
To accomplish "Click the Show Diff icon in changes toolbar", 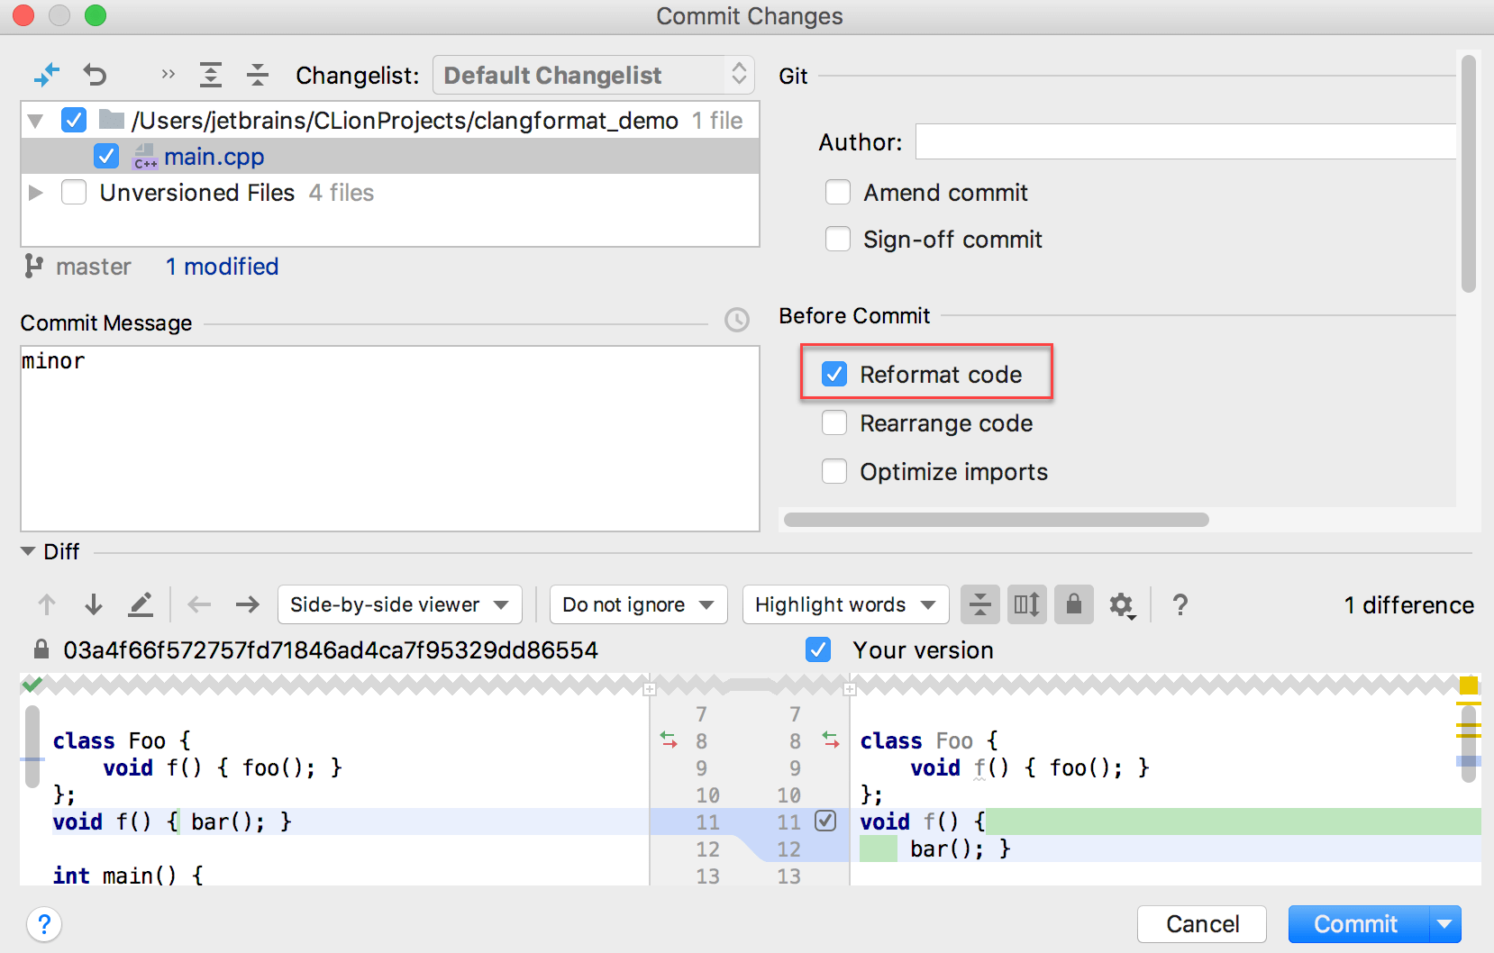I will click(46, 76).
